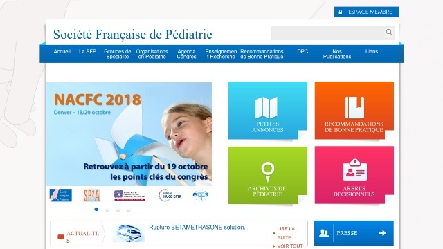Screen dimensions: 443x249
Task: Open the Rupture BETAMETHASONE solution article
Action: coord(199,228)
